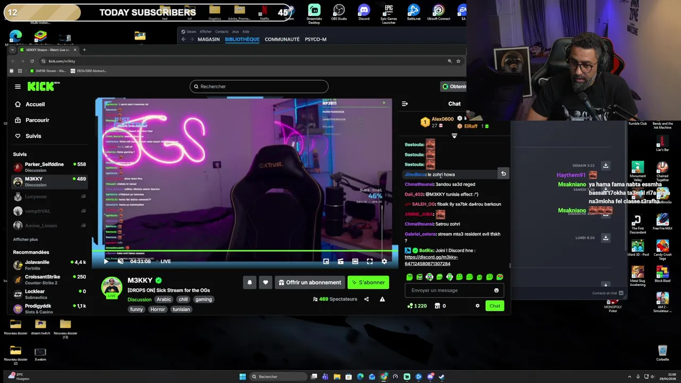Open chat settings gear icon
The height and width of the screenshot is (383, 681).
click(477, 306)
